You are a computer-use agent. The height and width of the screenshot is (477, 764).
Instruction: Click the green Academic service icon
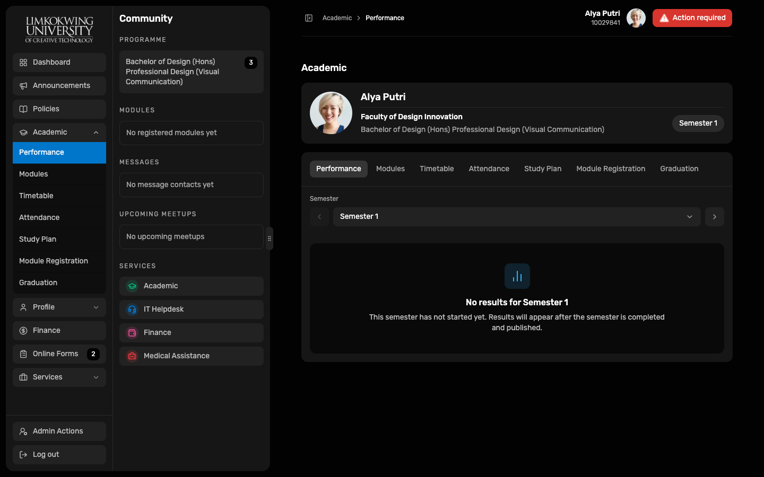pyautogui.click(x=132, y=286)
